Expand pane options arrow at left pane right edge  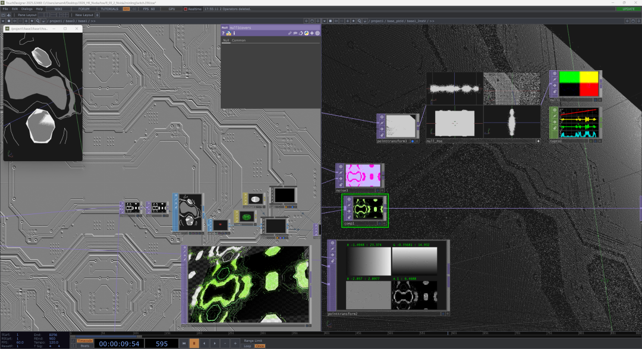click(317, 21)
